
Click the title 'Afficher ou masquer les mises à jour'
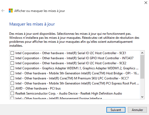[39, 11]
